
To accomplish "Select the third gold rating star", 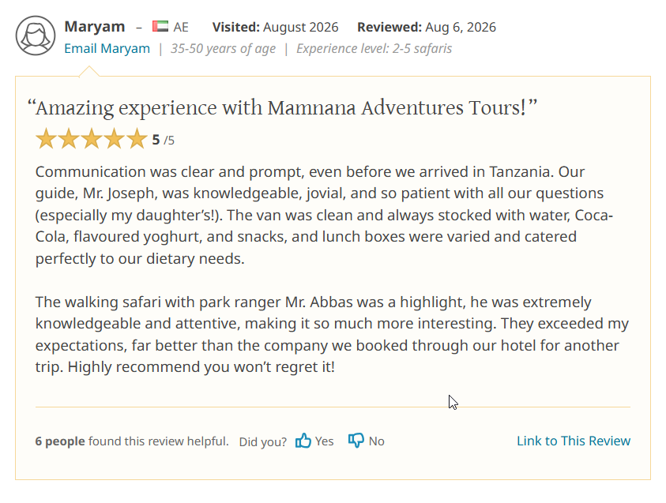I will point(92,139).
